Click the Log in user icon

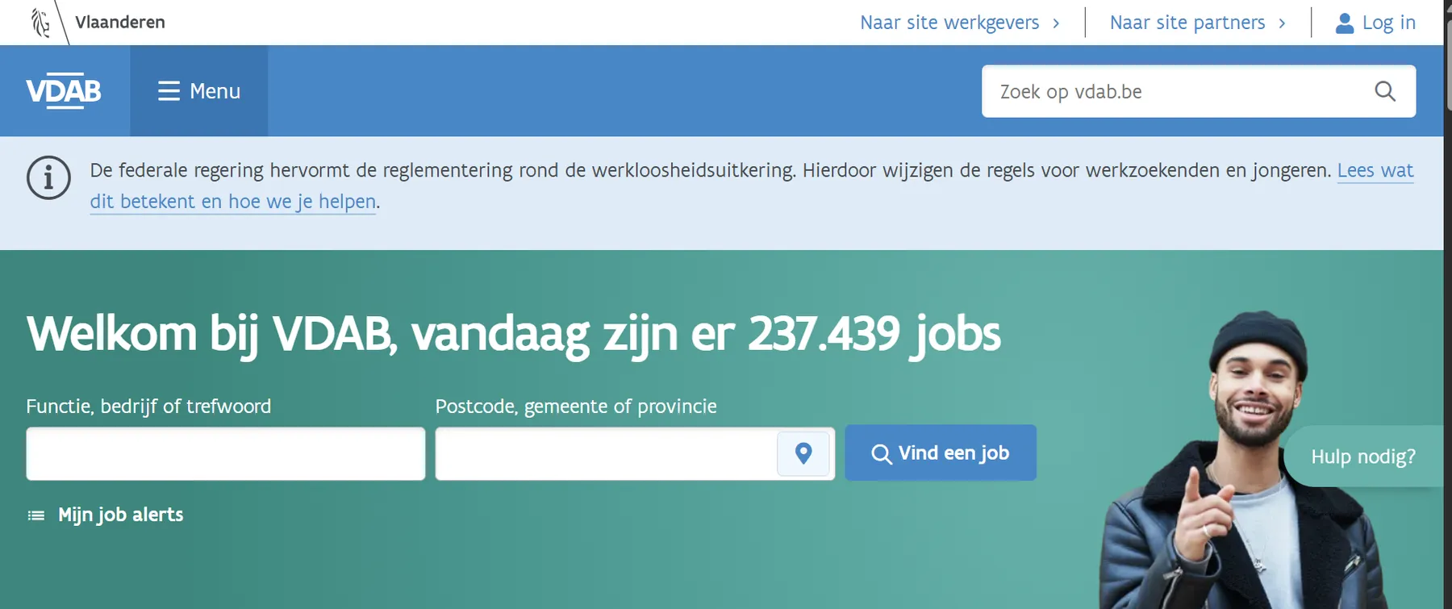tap(1344, 23)
